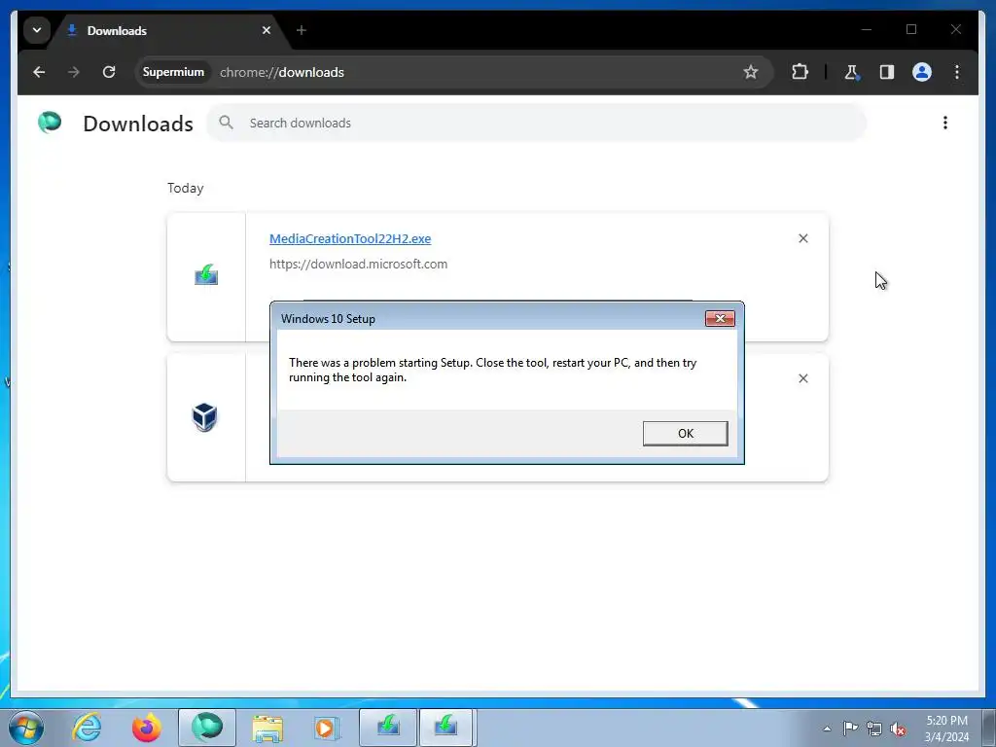The height and width of the screenshot is (747, 996).
Task: Click the setup error message text
Action: 492,370
